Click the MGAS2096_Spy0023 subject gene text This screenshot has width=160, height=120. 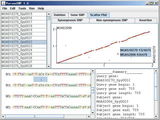[x=112, y=101]
